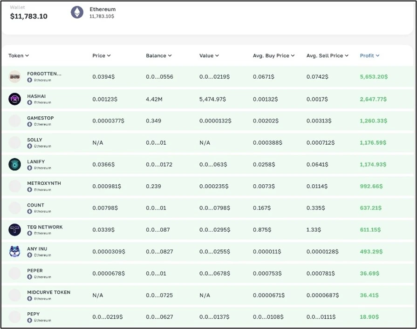Open the HASHAI token name

[36, 96]
